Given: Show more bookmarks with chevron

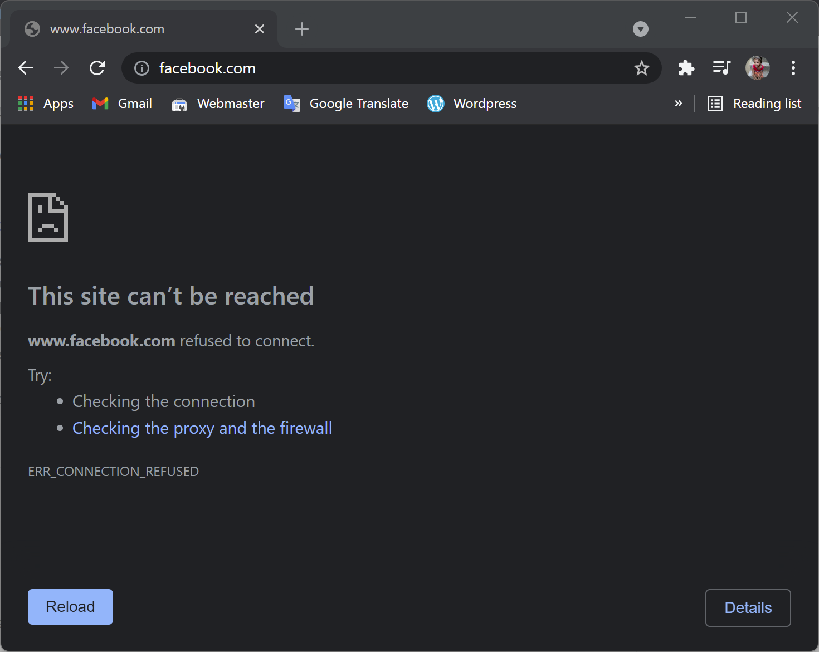Looking at the screenshot, I should tap(679, 104).
